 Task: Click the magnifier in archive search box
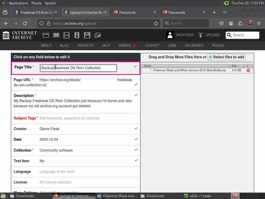[x=229, y=35]
